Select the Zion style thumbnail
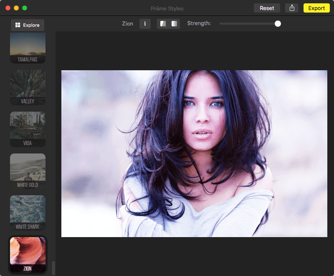The height and width of the screenshot is (276, 334). pyautogui.click(x=28, y=255)
